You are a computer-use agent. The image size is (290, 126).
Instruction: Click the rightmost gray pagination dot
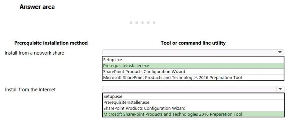[x=154, y=23]
